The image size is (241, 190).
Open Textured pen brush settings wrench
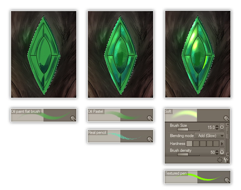tap(227, 180)
